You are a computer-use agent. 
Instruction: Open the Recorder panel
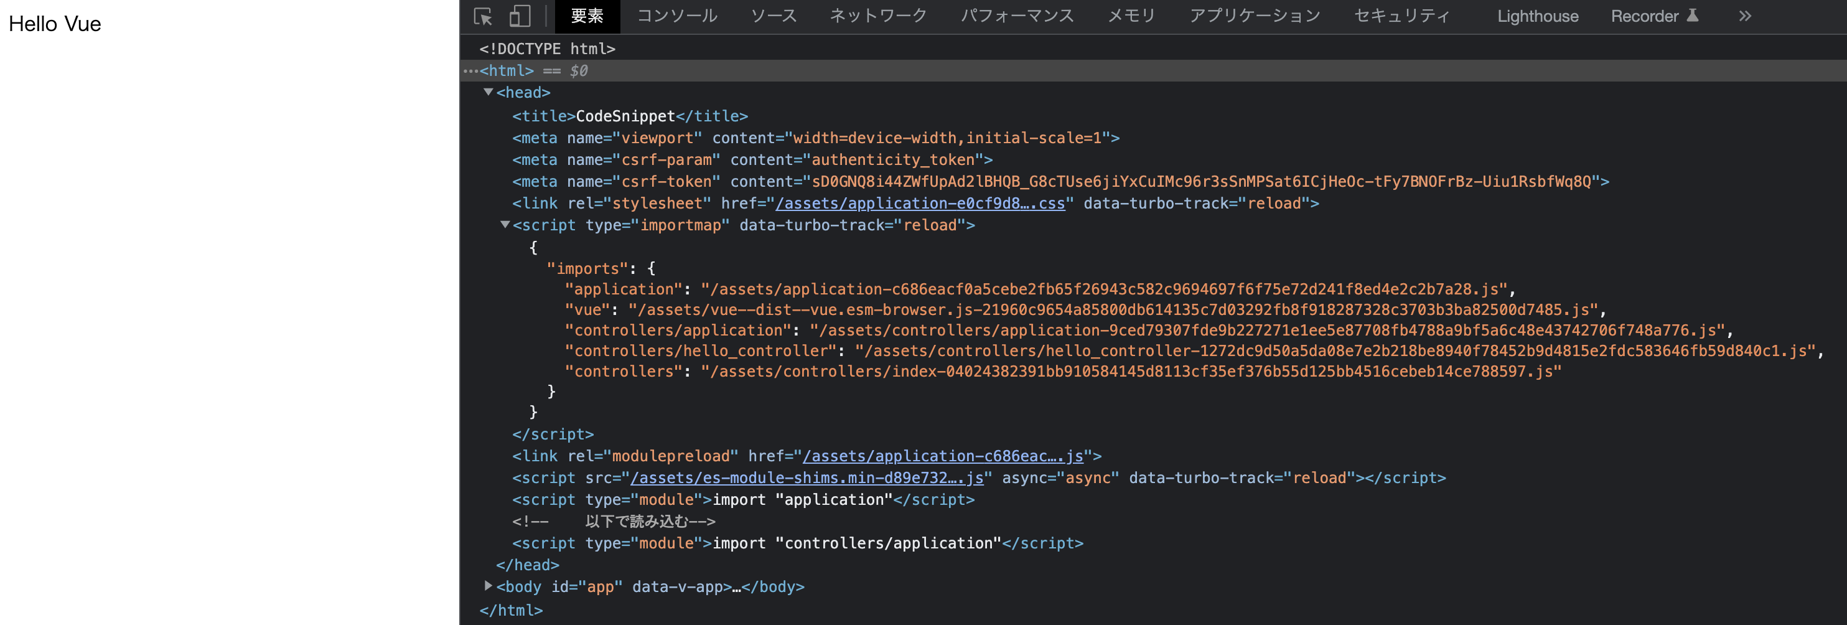(x=1648, y=16)
